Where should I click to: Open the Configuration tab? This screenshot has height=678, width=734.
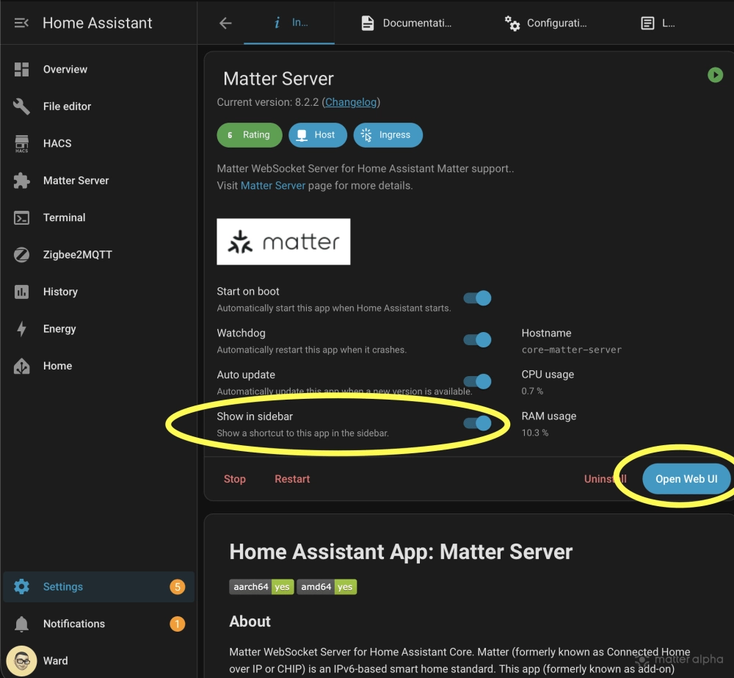click(x=547, y=23)
